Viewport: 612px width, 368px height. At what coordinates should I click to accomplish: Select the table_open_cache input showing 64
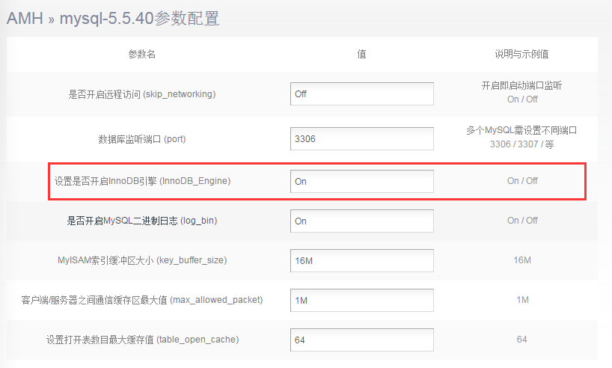pos(362,340)
